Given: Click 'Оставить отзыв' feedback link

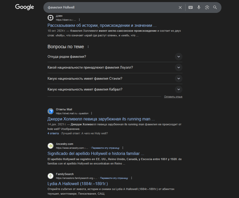Looking at the screenshot, I should 173,97.
